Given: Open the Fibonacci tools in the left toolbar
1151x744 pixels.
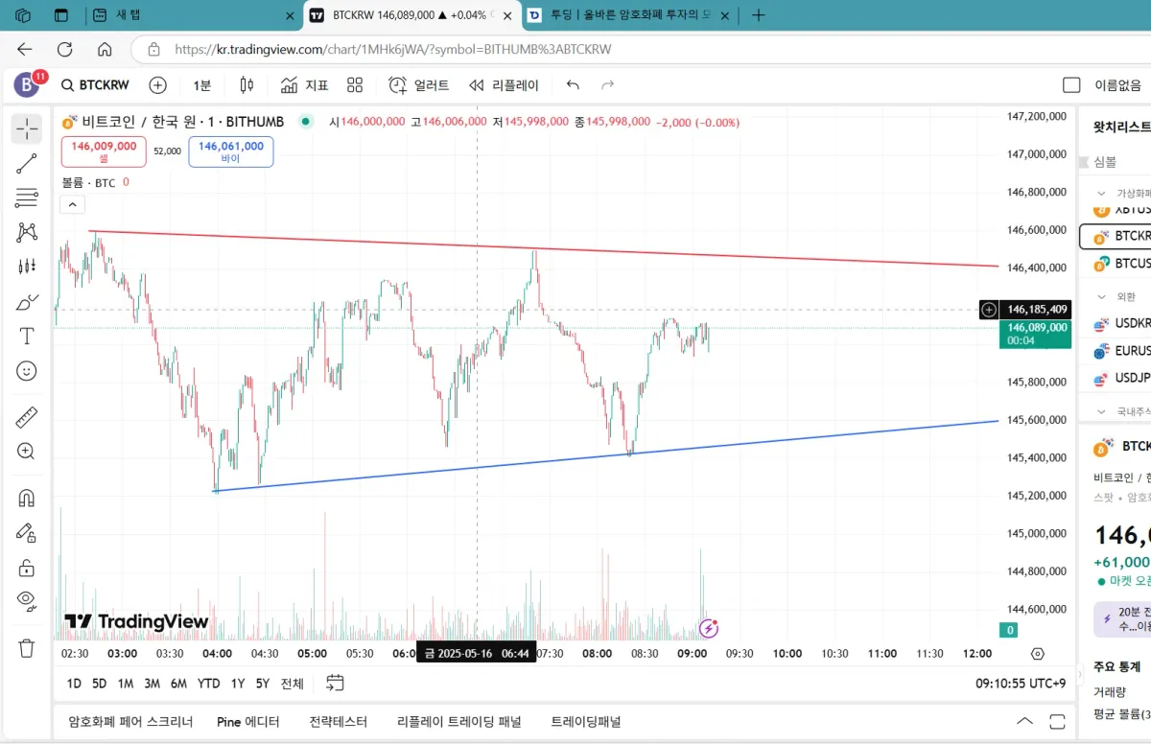Looking at the screenshot, I should coord(26,198).
